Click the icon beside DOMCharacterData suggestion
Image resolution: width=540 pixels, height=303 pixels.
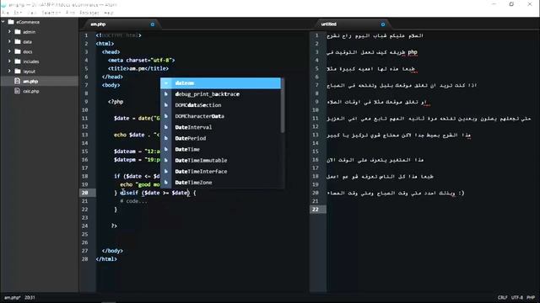point(166,116)
